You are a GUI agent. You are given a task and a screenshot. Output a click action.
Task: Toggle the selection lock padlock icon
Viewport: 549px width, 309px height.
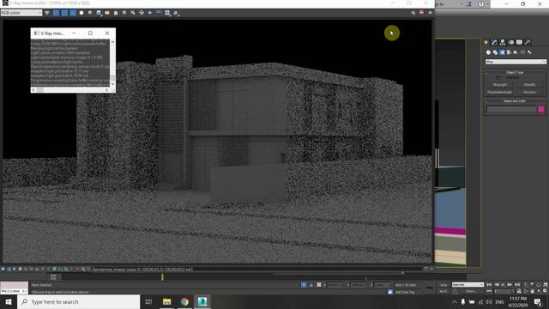coord(311,285)
